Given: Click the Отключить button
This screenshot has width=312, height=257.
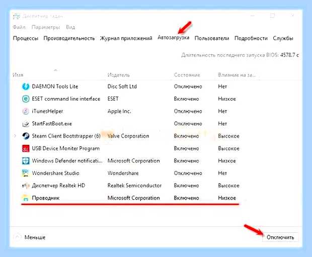Looking at the screenshot, I should coord(280,237).
